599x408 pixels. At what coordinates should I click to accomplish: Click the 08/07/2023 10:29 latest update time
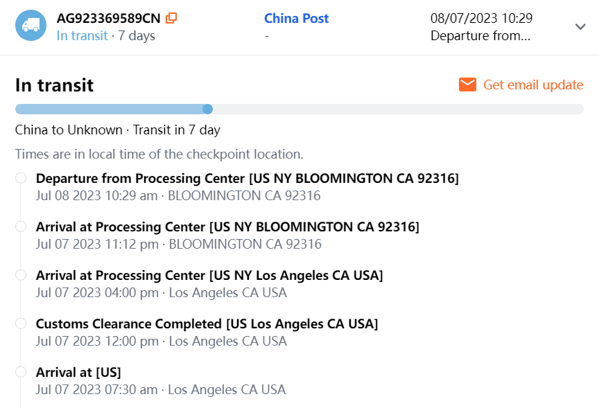point(481,18)
